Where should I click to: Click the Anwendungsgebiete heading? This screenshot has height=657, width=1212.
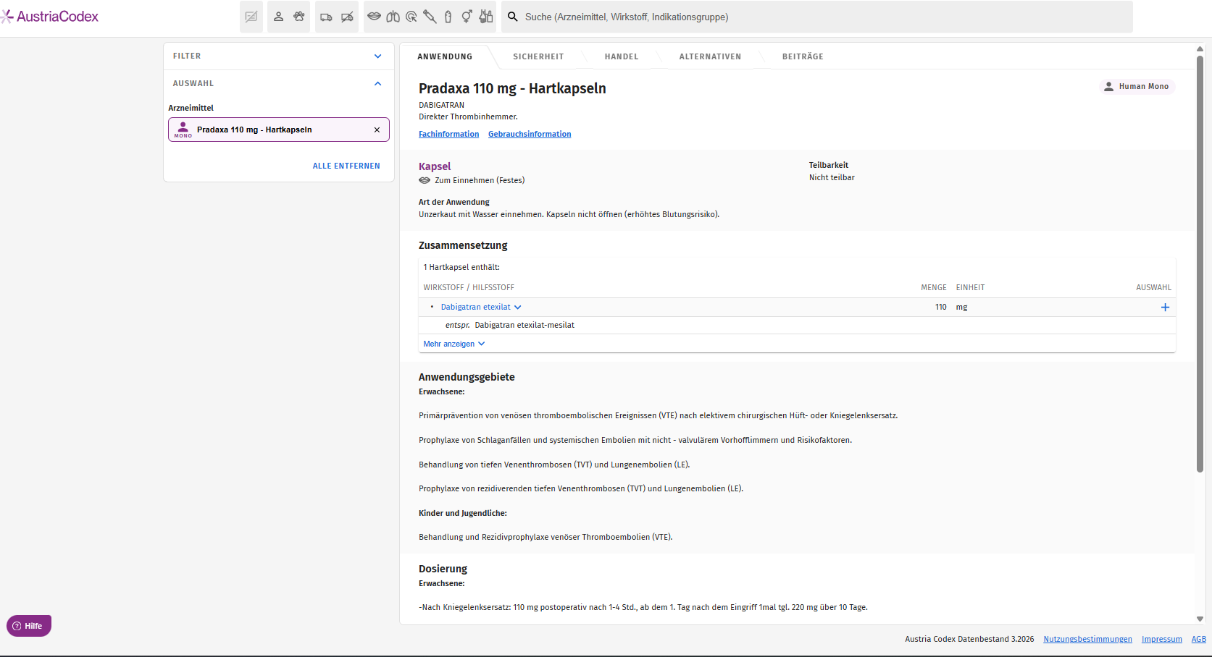[x=467, y=377]
